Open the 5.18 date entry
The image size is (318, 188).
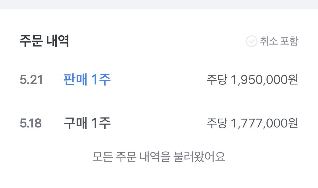coord(31,123)
